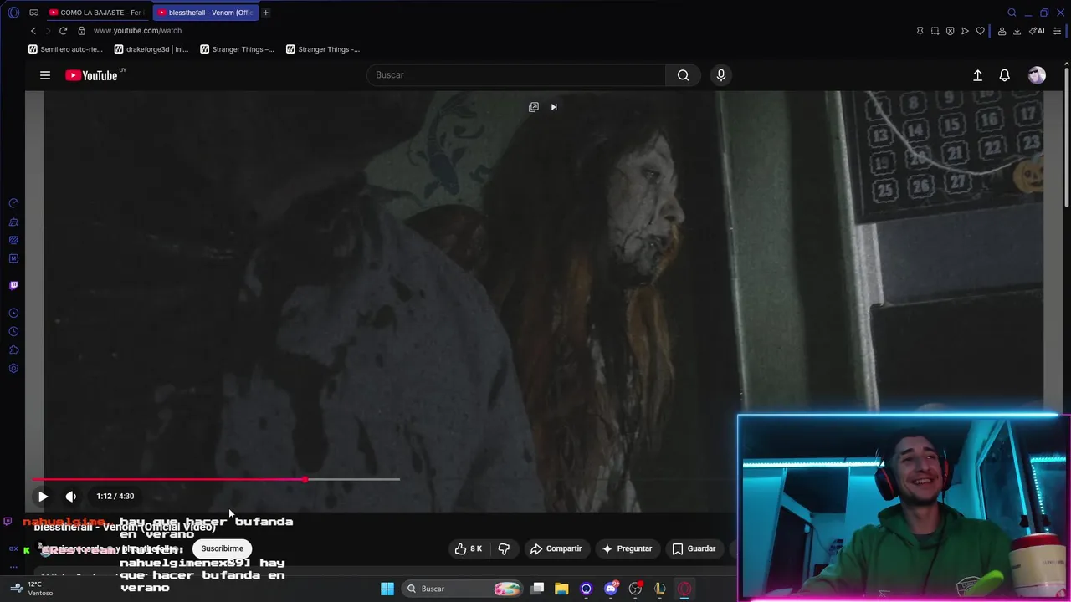Open File Explorer from taskbar

561,589
